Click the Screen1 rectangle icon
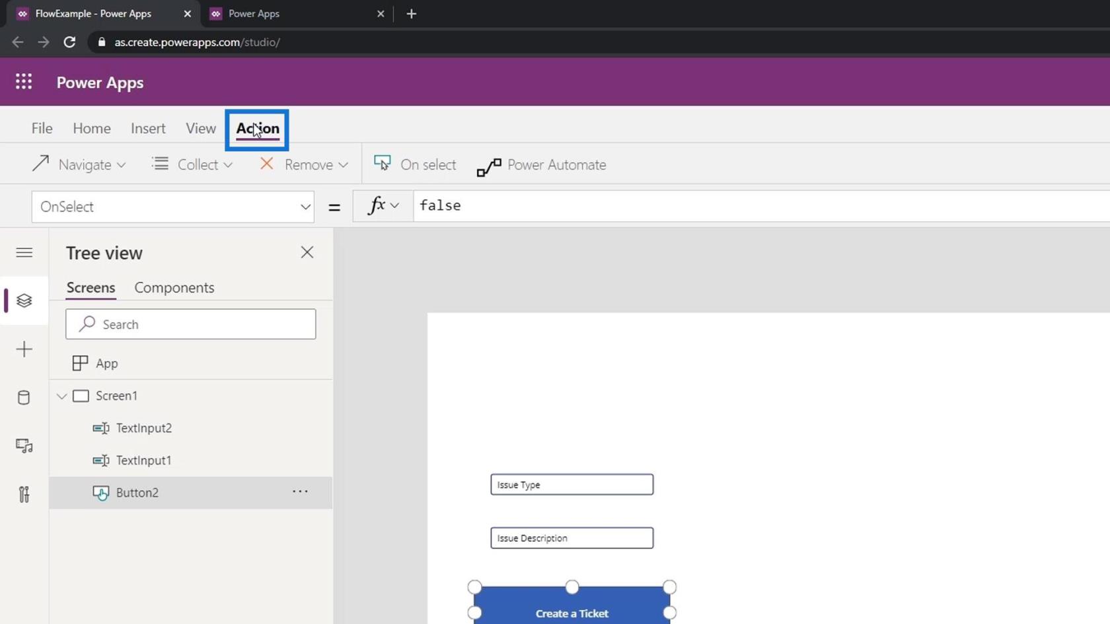The image size is (1110, 624). [81, 396]
